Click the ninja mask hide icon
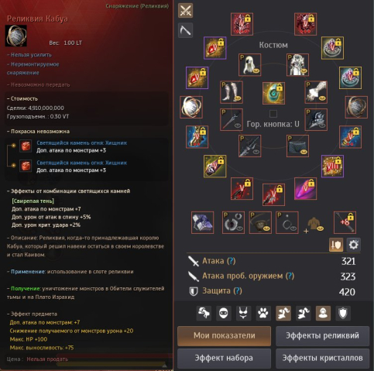 pyautogui.click(x=224, y=314)
